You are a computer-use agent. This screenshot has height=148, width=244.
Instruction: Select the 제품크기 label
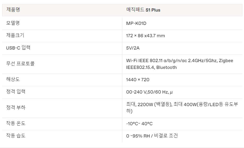tap(15, 35)
